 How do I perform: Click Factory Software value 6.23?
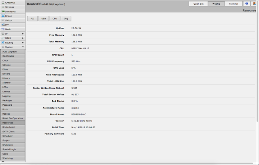[x=74, y=134]
